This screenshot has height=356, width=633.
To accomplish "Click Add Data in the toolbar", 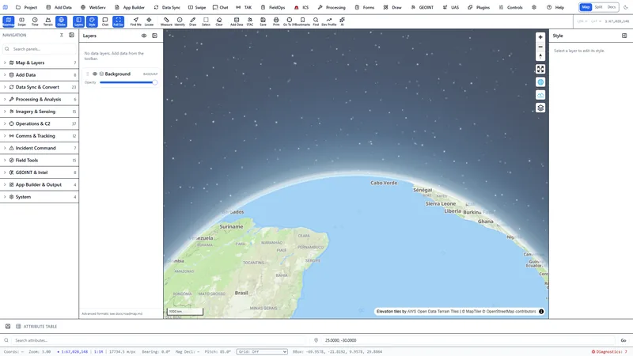I will tap(237, 21).
